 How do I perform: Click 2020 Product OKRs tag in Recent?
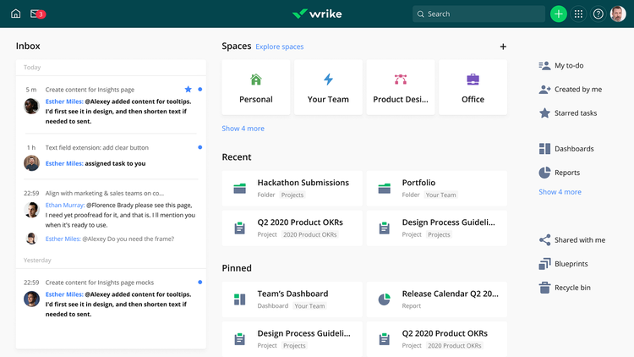click(x=309, y=234)
